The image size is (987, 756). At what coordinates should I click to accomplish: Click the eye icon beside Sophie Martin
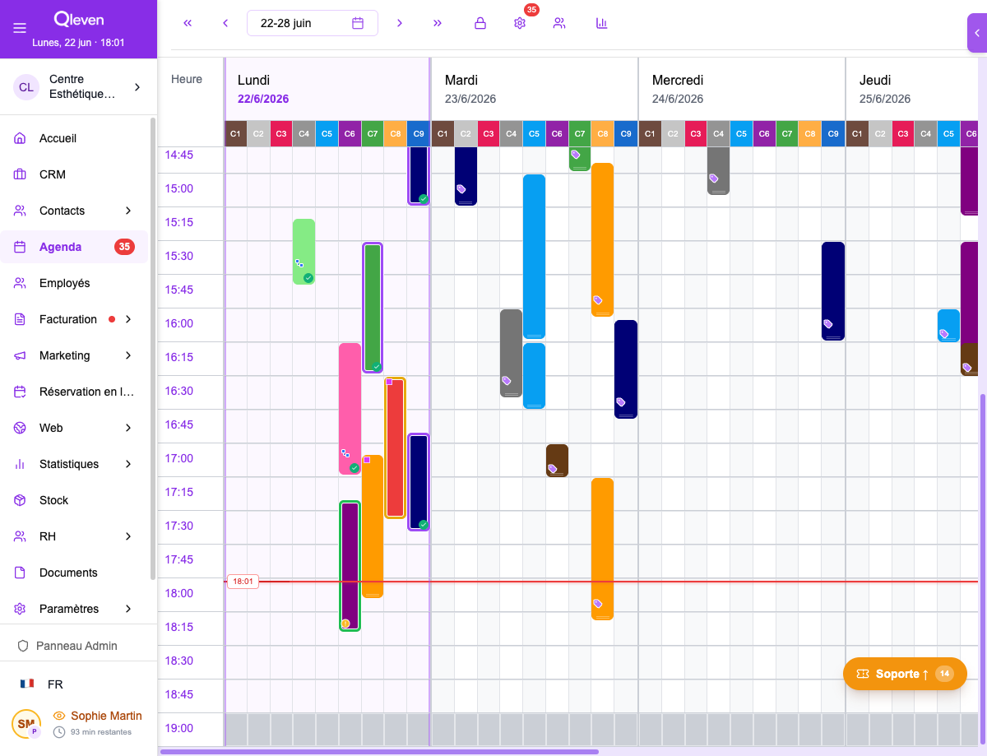point(59,716)
